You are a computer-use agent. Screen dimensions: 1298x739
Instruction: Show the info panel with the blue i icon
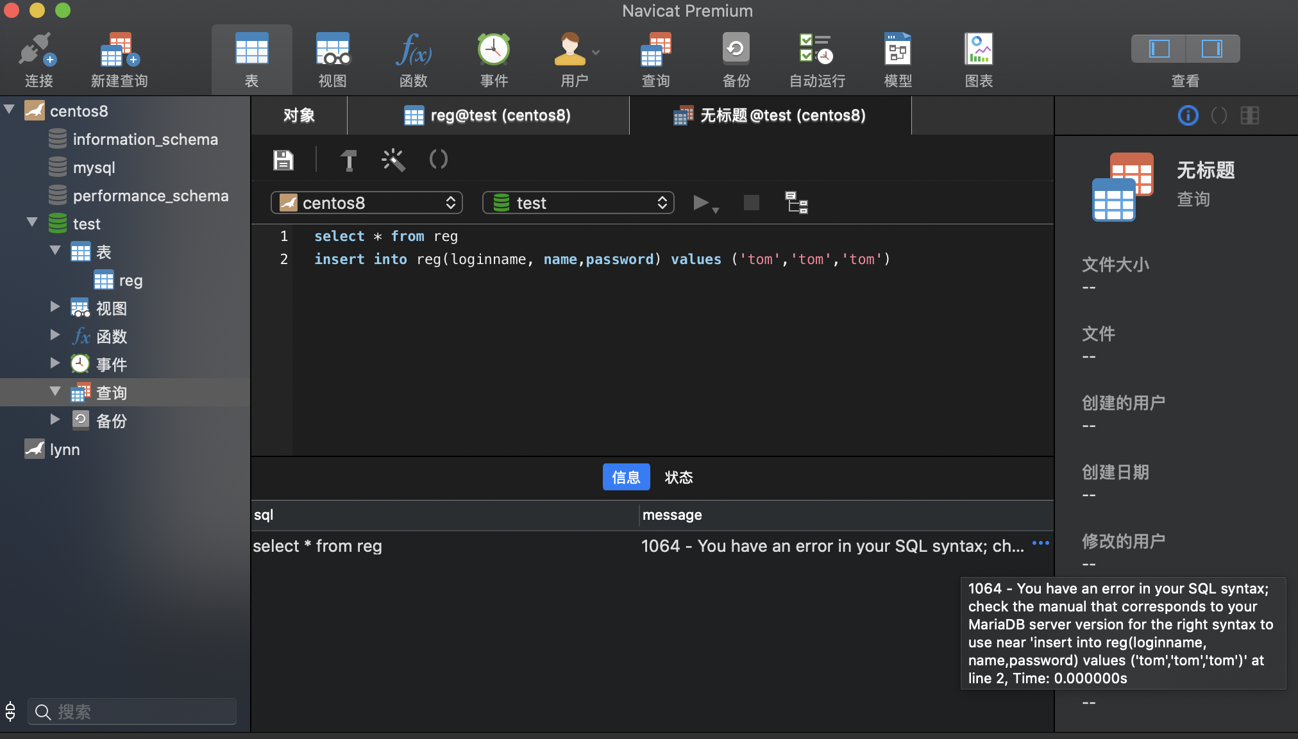tap(1188, 115)
